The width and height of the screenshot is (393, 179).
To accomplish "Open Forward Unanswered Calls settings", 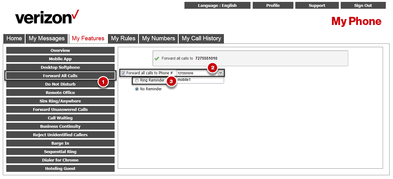I will click(60, 109).
